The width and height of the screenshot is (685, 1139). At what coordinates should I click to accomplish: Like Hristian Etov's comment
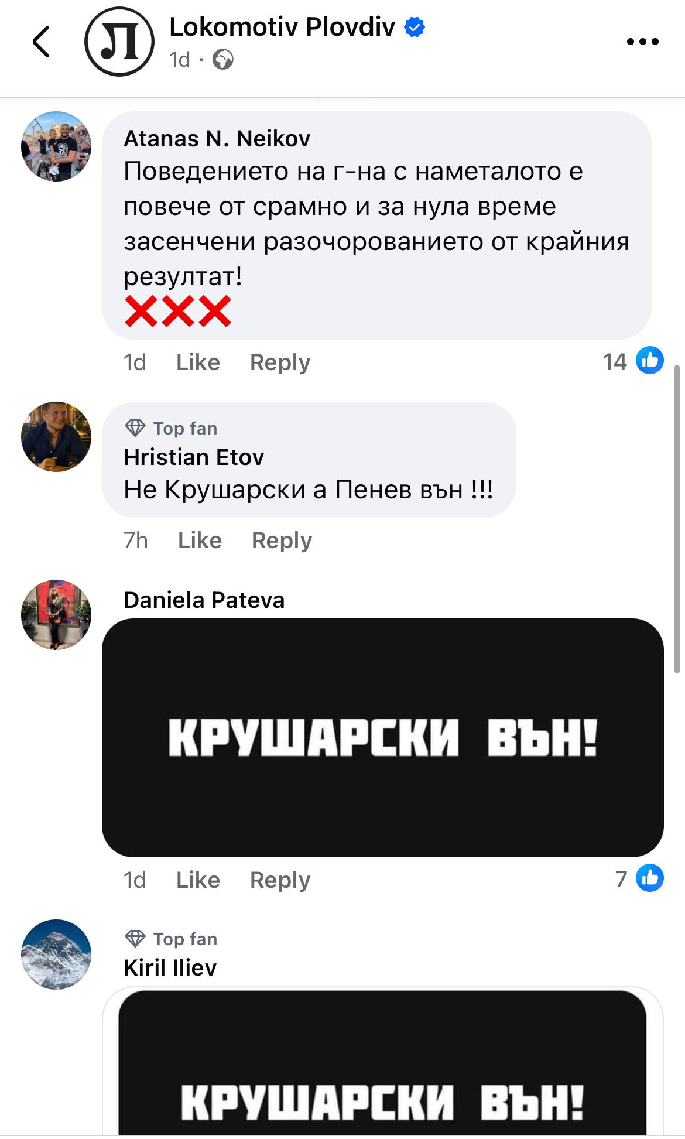[x=200, y=541]
